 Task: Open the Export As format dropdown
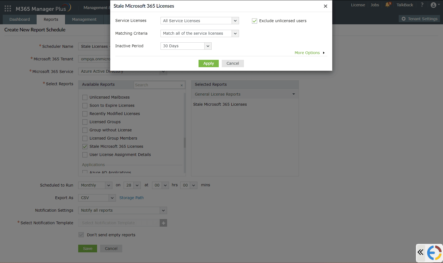112,198
